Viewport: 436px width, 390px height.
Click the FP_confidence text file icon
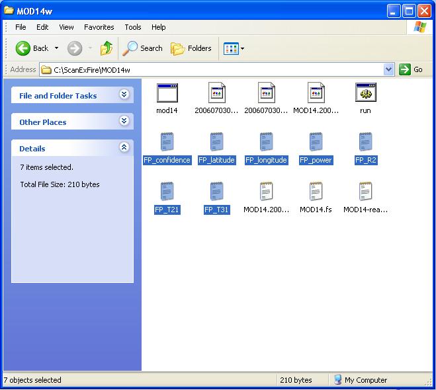pyautogui.click(x=167, y=141)
